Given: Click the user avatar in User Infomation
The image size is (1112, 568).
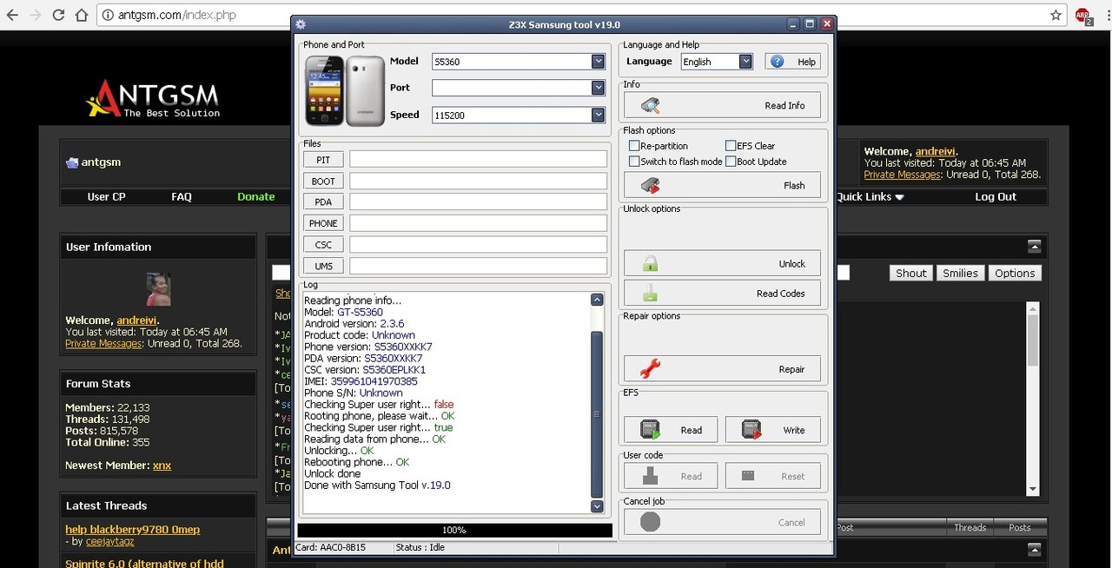Looking at the screenshot, I should 158,289.
